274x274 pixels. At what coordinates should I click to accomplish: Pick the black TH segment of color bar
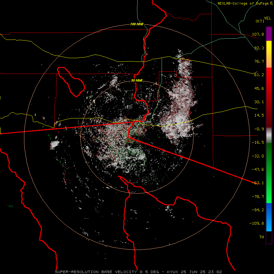pos(269,237)
